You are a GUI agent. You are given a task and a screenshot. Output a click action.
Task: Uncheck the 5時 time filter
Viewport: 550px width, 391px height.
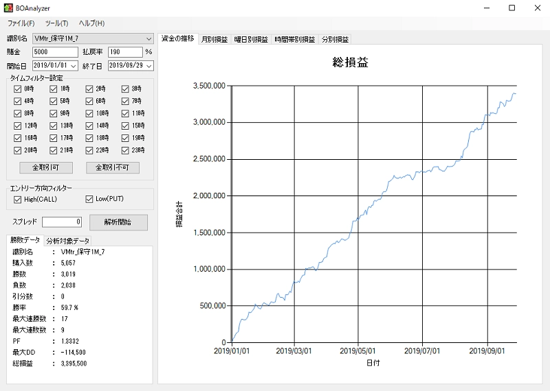coord(53,101)
